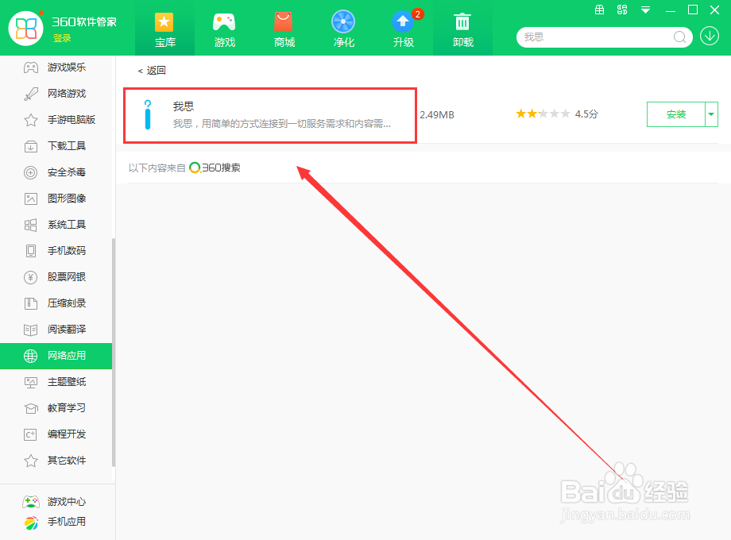Click the 我思 app title
Screen dimensions: 731x540
[184, 106]
